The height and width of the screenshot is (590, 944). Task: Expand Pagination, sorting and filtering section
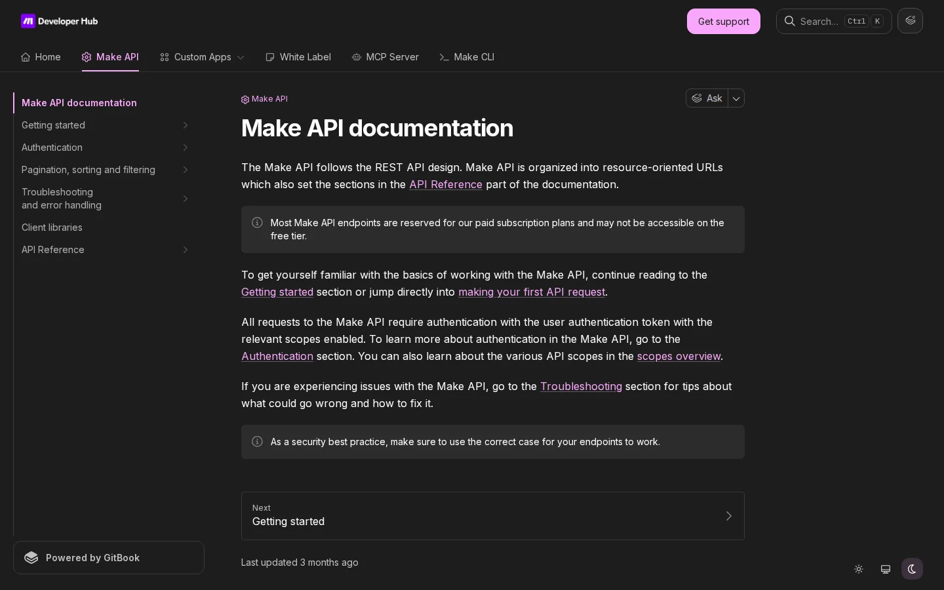(x=186, y=170)
